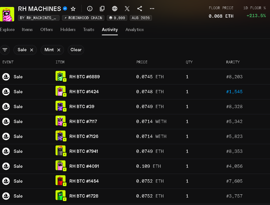Screen dimensions: 270x205
Task: Click the sale icon for RH BTC #1454
Action: click(x=6, y=181)
